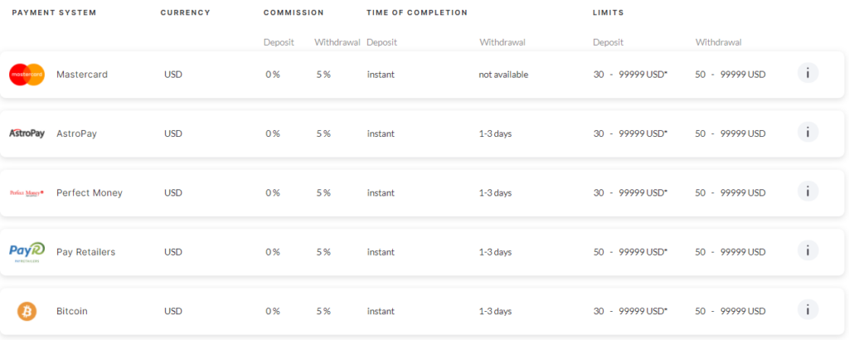
Task: Click the Pay Retailers logo
Action: tap(27, 252)
